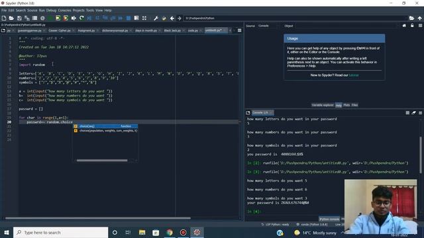Image resolution: width=424 pixels, height=238 pixels.
Task: Save all files from the toolbar
Action: 27,18
